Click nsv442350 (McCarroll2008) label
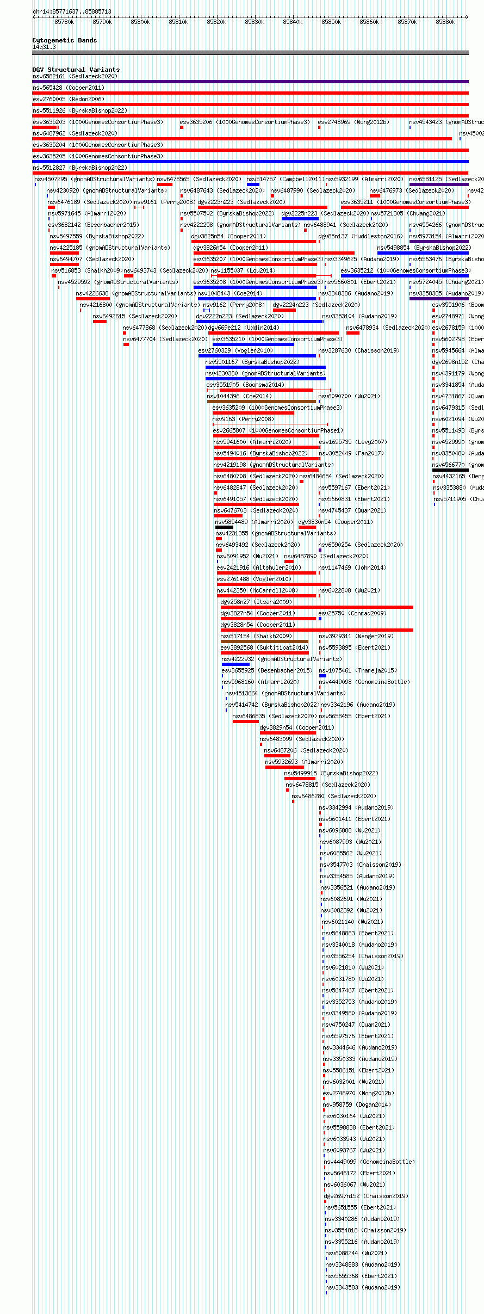The width and height of the screenshot is (484, 1314). tap(257, 590)
